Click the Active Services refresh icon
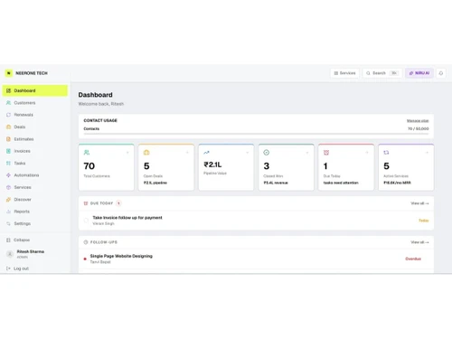The width and height of the screenshot is (452, 339). [x=386, y=153]
